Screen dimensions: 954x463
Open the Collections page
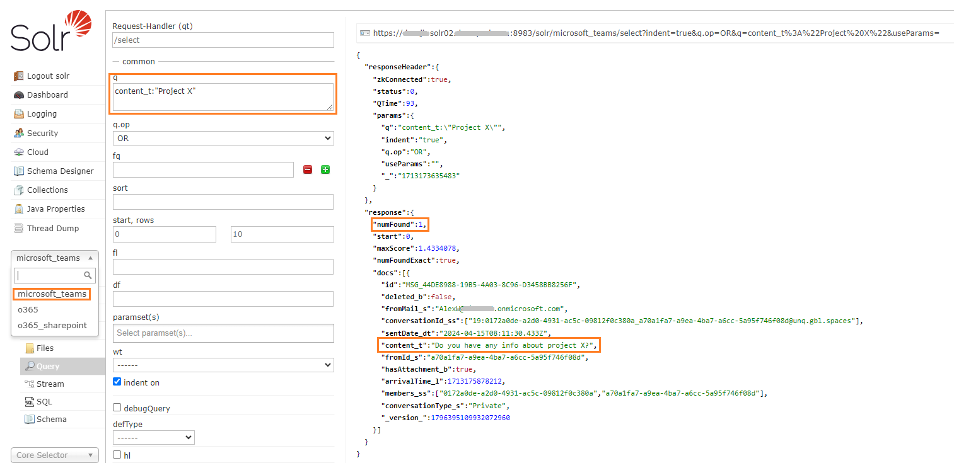coord(47,190)
